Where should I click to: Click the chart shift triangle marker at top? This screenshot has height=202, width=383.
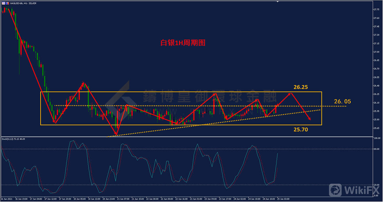(278, 2)
